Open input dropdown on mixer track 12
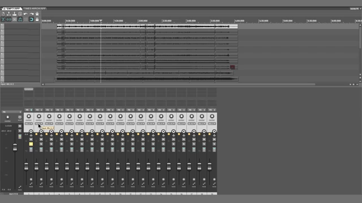Screen dimensions: 362x203 [x=141, y=123]
